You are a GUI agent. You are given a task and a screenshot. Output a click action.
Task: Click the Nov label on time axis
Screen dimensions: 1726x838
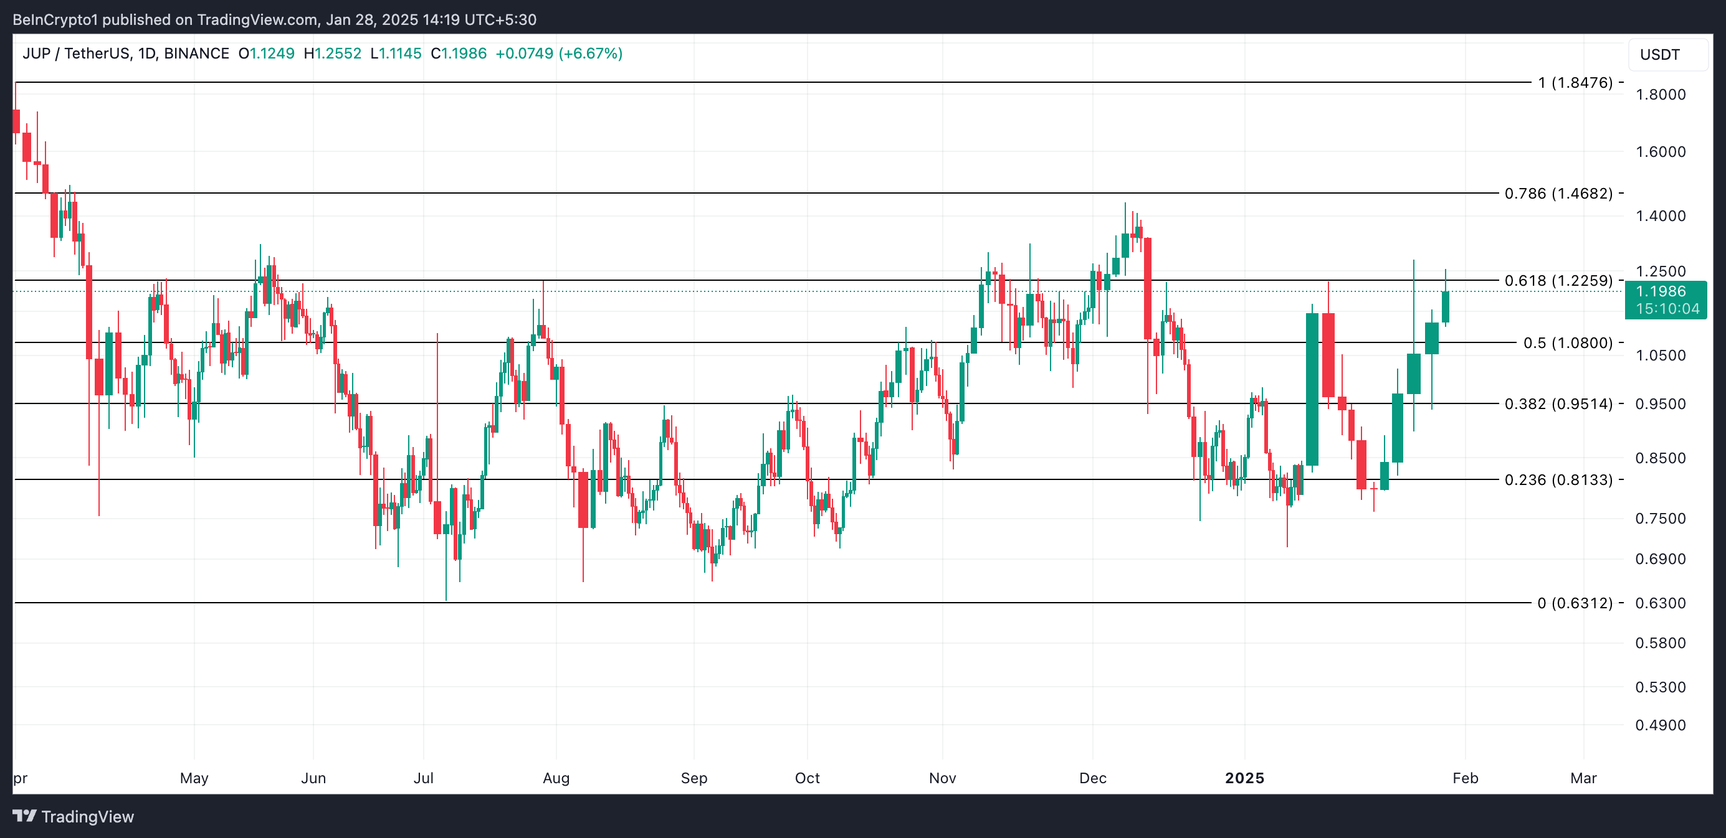point(942,778)
